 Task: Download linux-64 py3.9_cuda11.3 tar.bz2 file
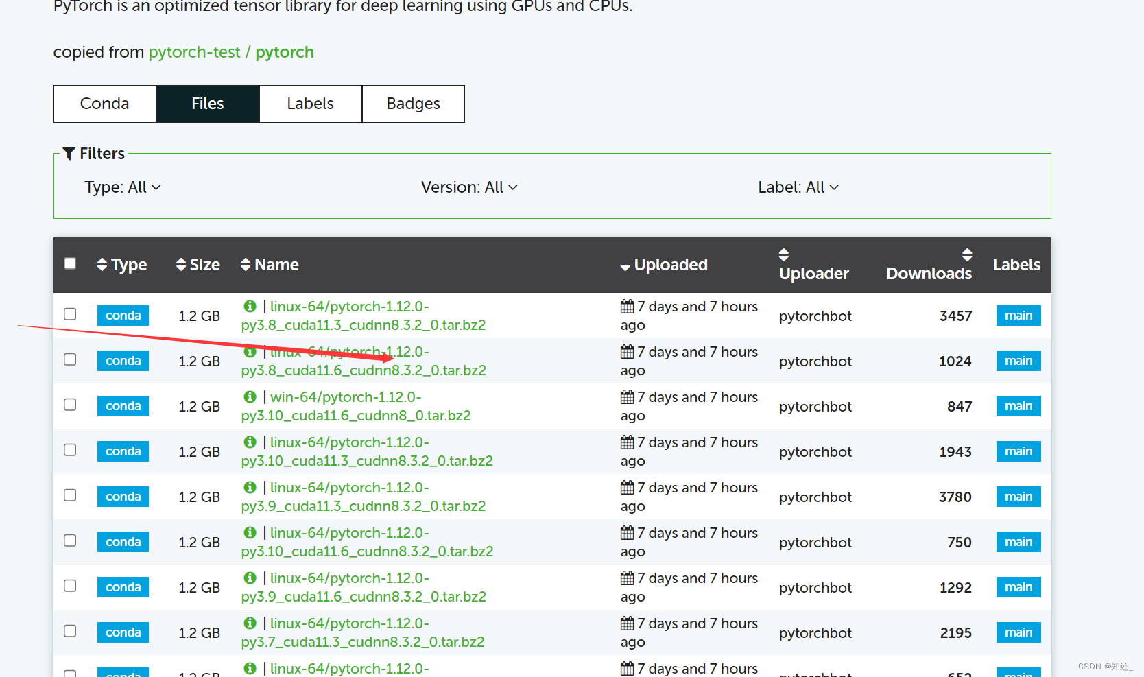coord(364,497)
